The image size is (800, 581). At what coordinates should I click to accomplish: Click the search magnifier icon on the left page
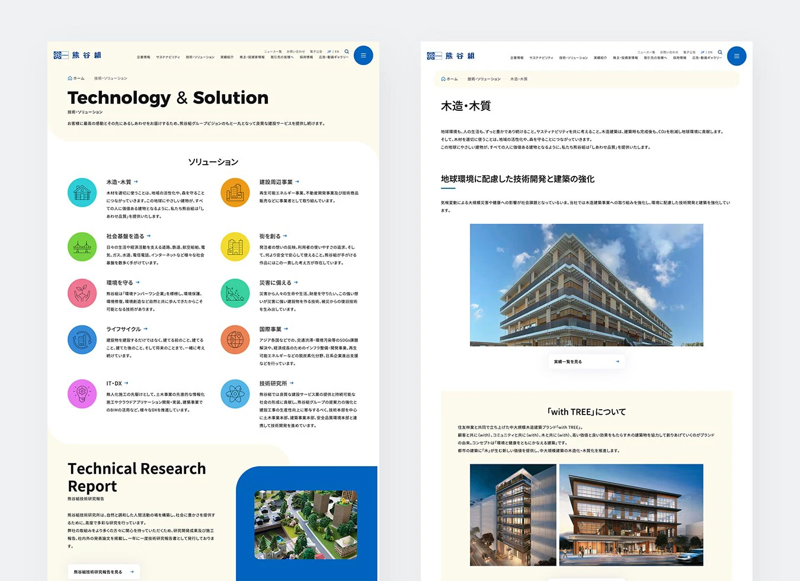[347, 52]
